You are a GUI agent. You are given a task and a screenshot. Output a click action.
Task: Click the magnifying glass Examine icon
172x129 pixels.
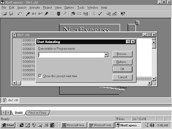53,14
